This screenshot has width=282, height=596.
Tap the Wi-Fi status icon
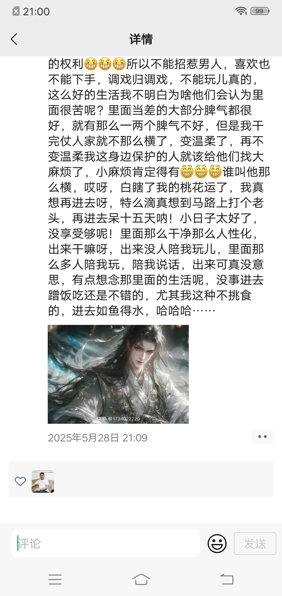(241, 11)
